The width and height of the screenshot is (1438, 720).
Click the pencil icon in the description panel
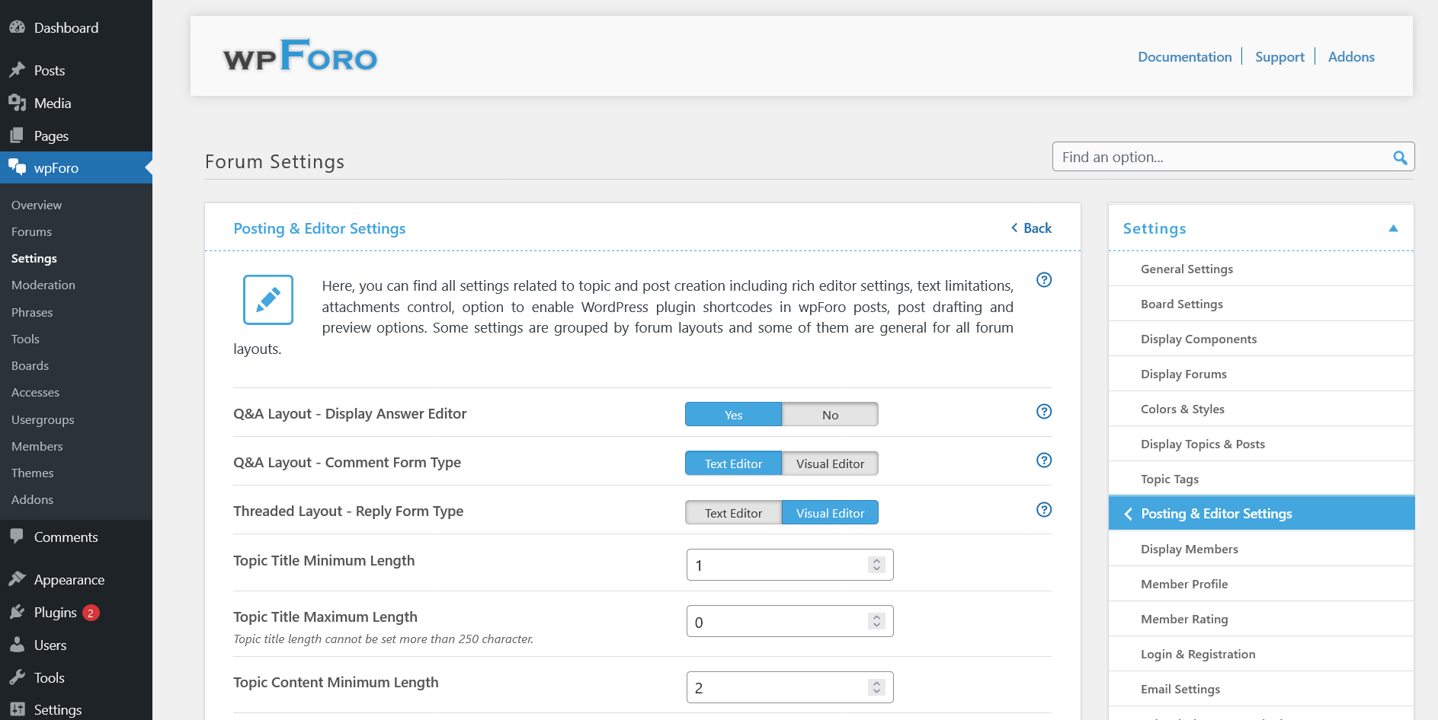click(x=267, y=300)
